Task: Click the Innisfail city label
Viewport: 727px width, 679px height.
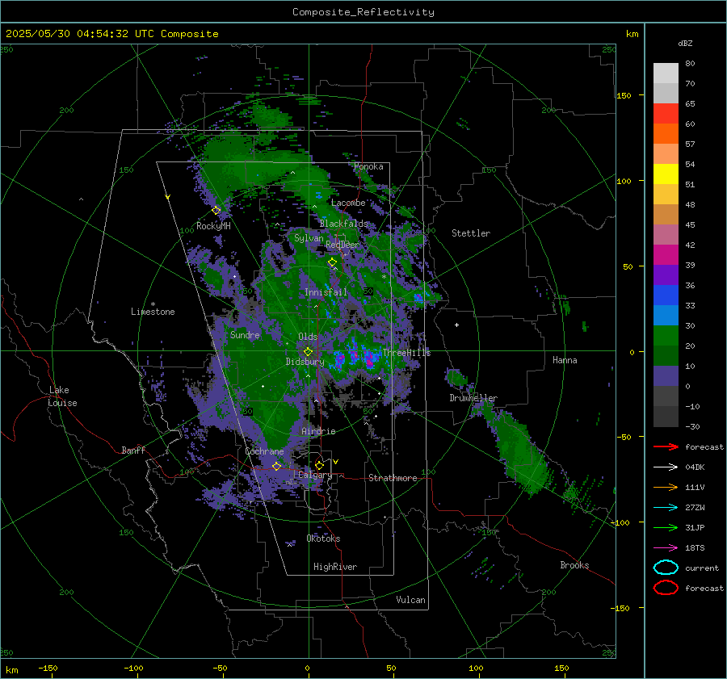Action: point(326,292)
